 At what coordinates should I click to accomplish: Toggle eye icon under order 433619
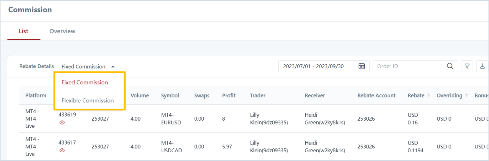click(62, 122)
